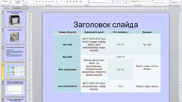The height and width of the screenshot is (102, 182).
Task: Click the 'Мыс сынықтары' cell
Action: pyautogui.click(x=67, y=69)
